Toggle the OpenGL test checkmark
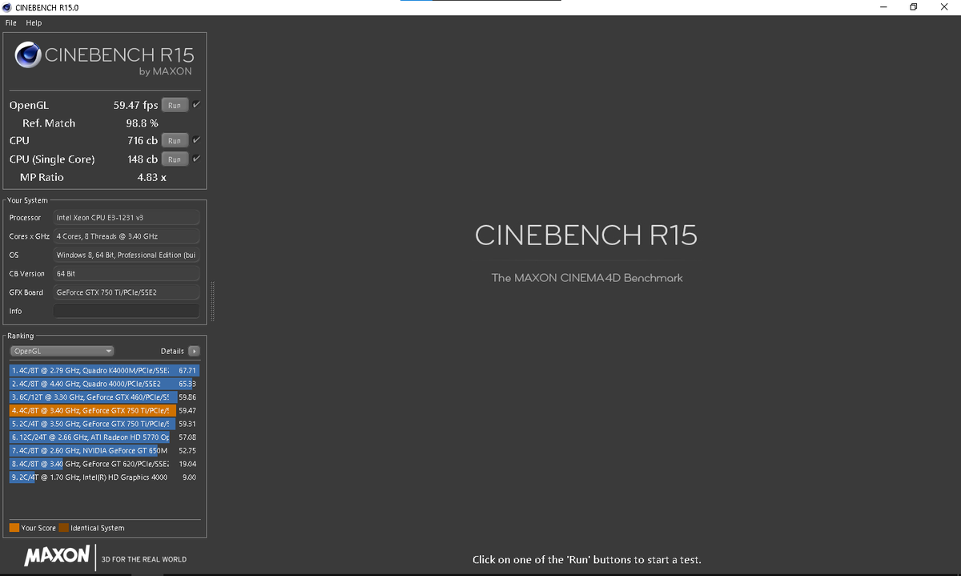This screenshot has width=961, height=576. click(x=197, y=104)
